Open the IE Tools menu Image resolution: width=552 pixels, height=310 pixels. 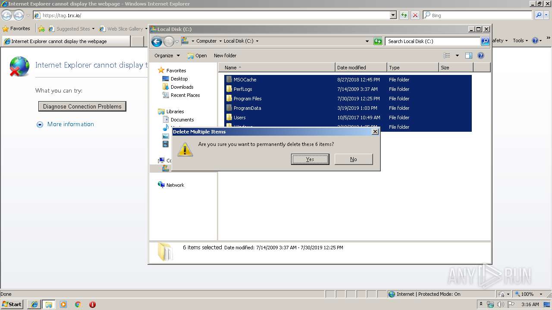tap(521, 40)
